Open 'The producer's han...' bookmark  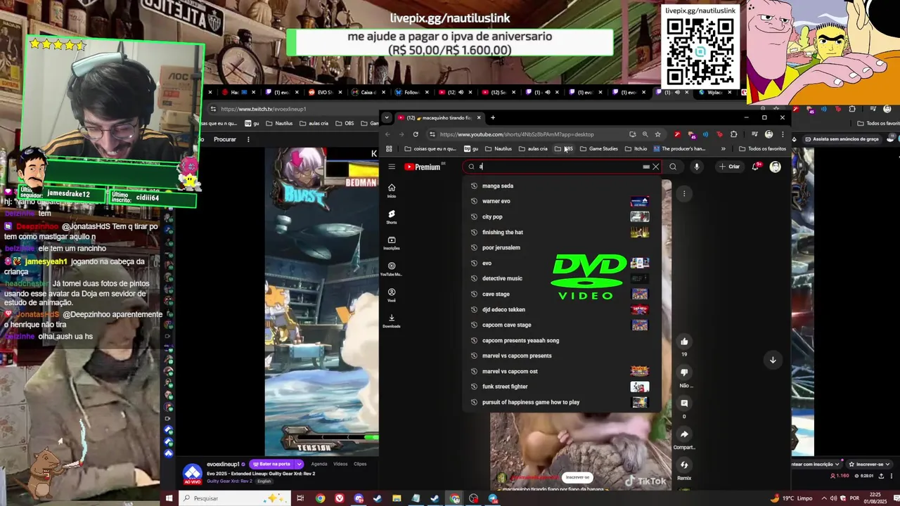(679, 148)
